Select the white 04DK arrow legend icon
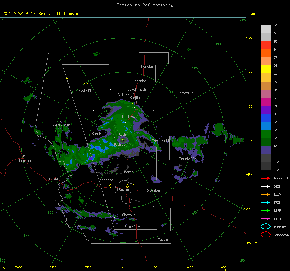The height and width of the screenshot is (271, 290). [x=266, y=186]
